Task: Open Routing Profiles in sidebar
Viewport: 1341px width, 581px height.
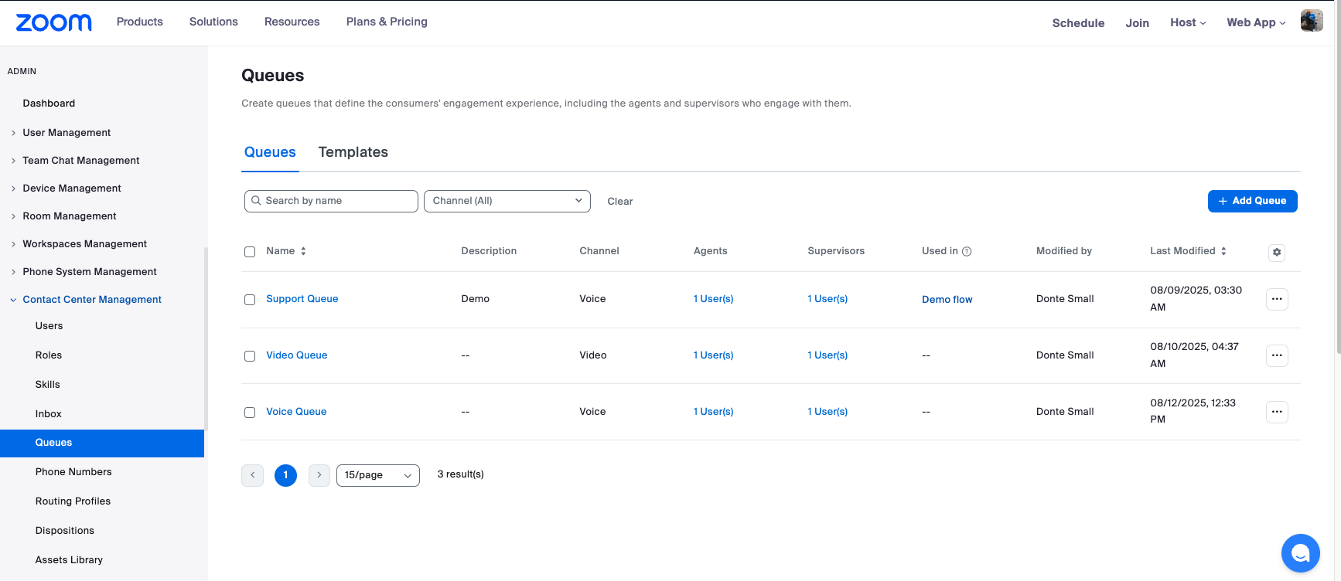Action: (73, 501)
